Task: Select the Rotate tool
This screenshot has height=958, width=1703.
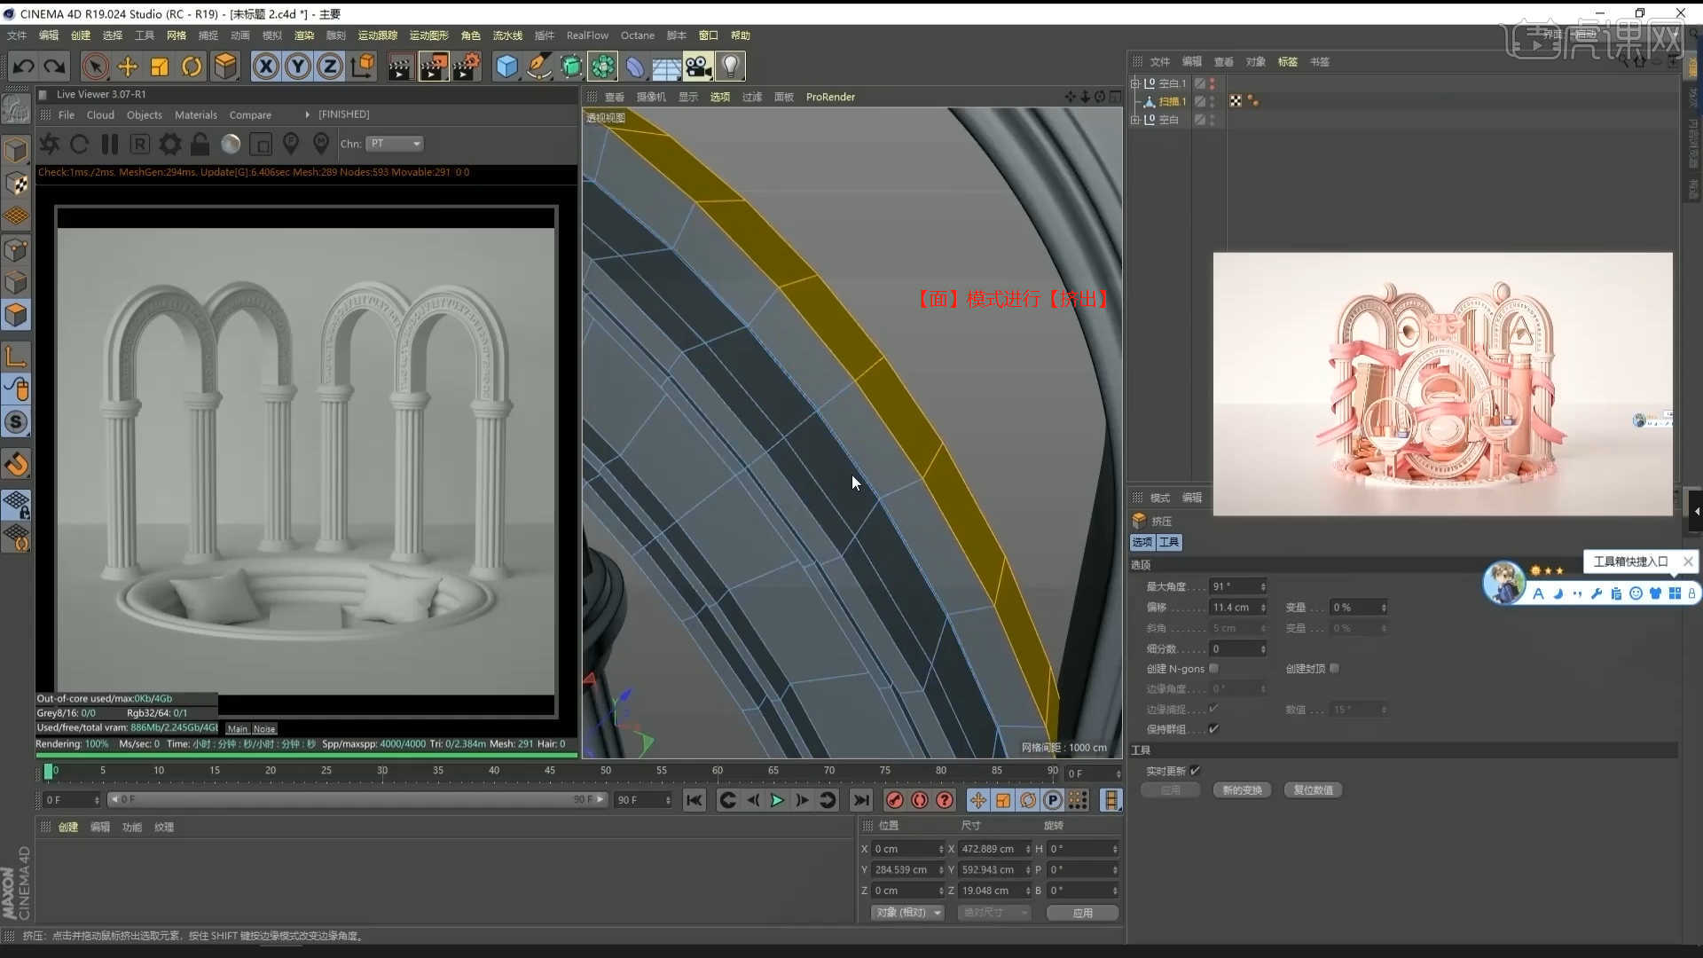Action: click(192, 67)
